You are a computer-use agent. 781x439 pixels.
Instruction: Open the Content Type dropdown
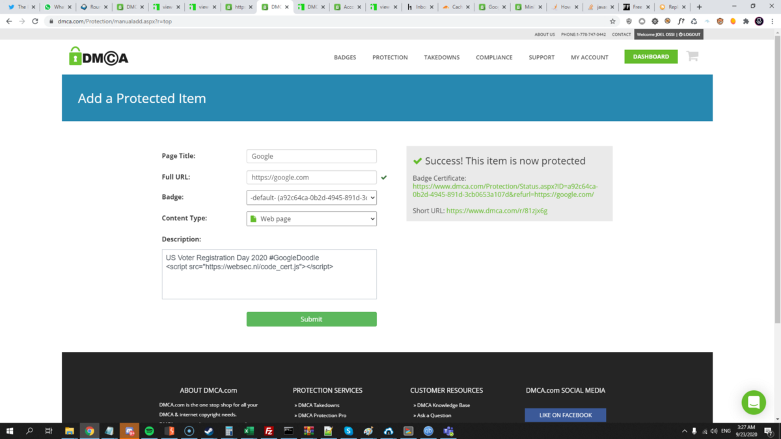tap(312, 219)
